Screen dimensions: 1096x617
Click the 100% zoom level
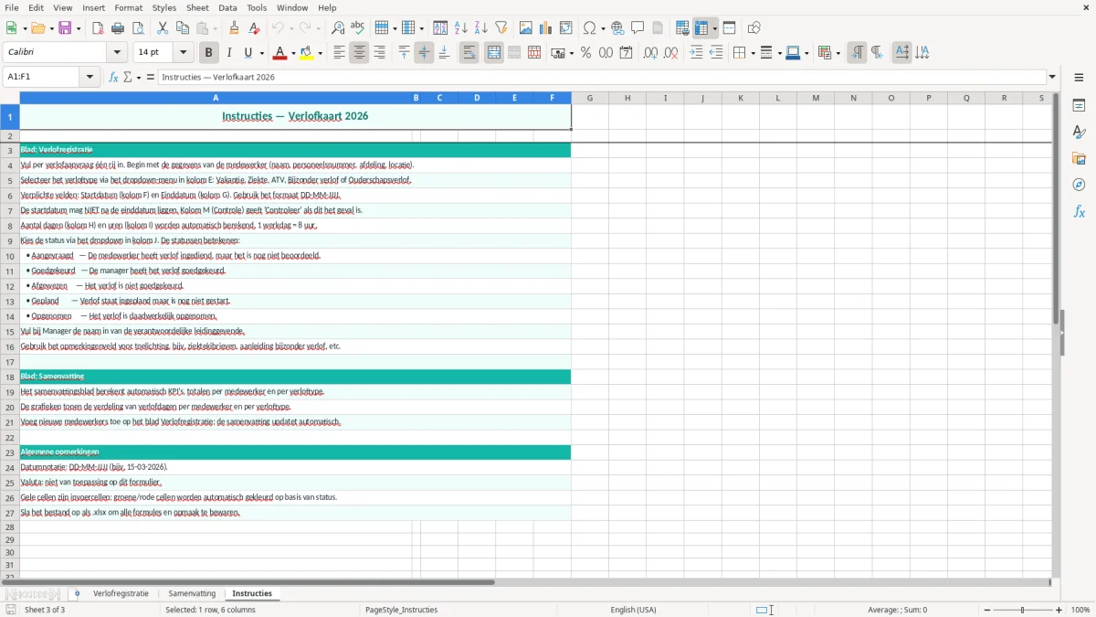[1080, 610]
